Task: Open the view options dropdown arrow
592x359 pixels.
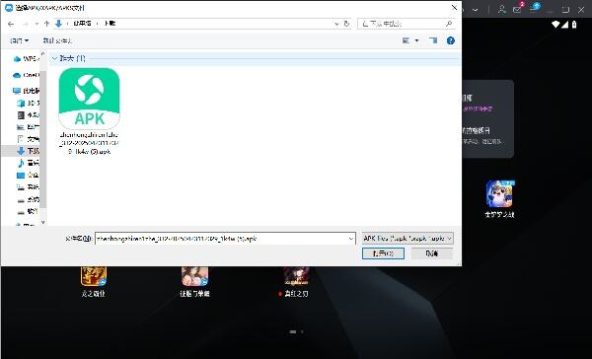Action: pos(416,40)
